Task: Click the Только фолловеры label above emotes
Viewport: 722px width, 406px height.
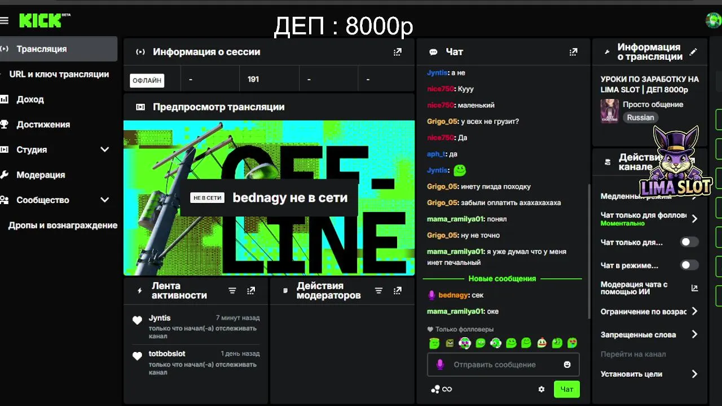Action: [464, 329]
